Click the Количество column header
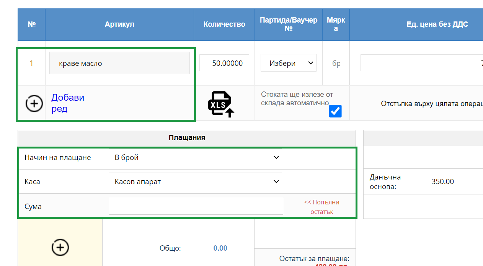This screenshot has height=266, width=483. coord(224,24)
